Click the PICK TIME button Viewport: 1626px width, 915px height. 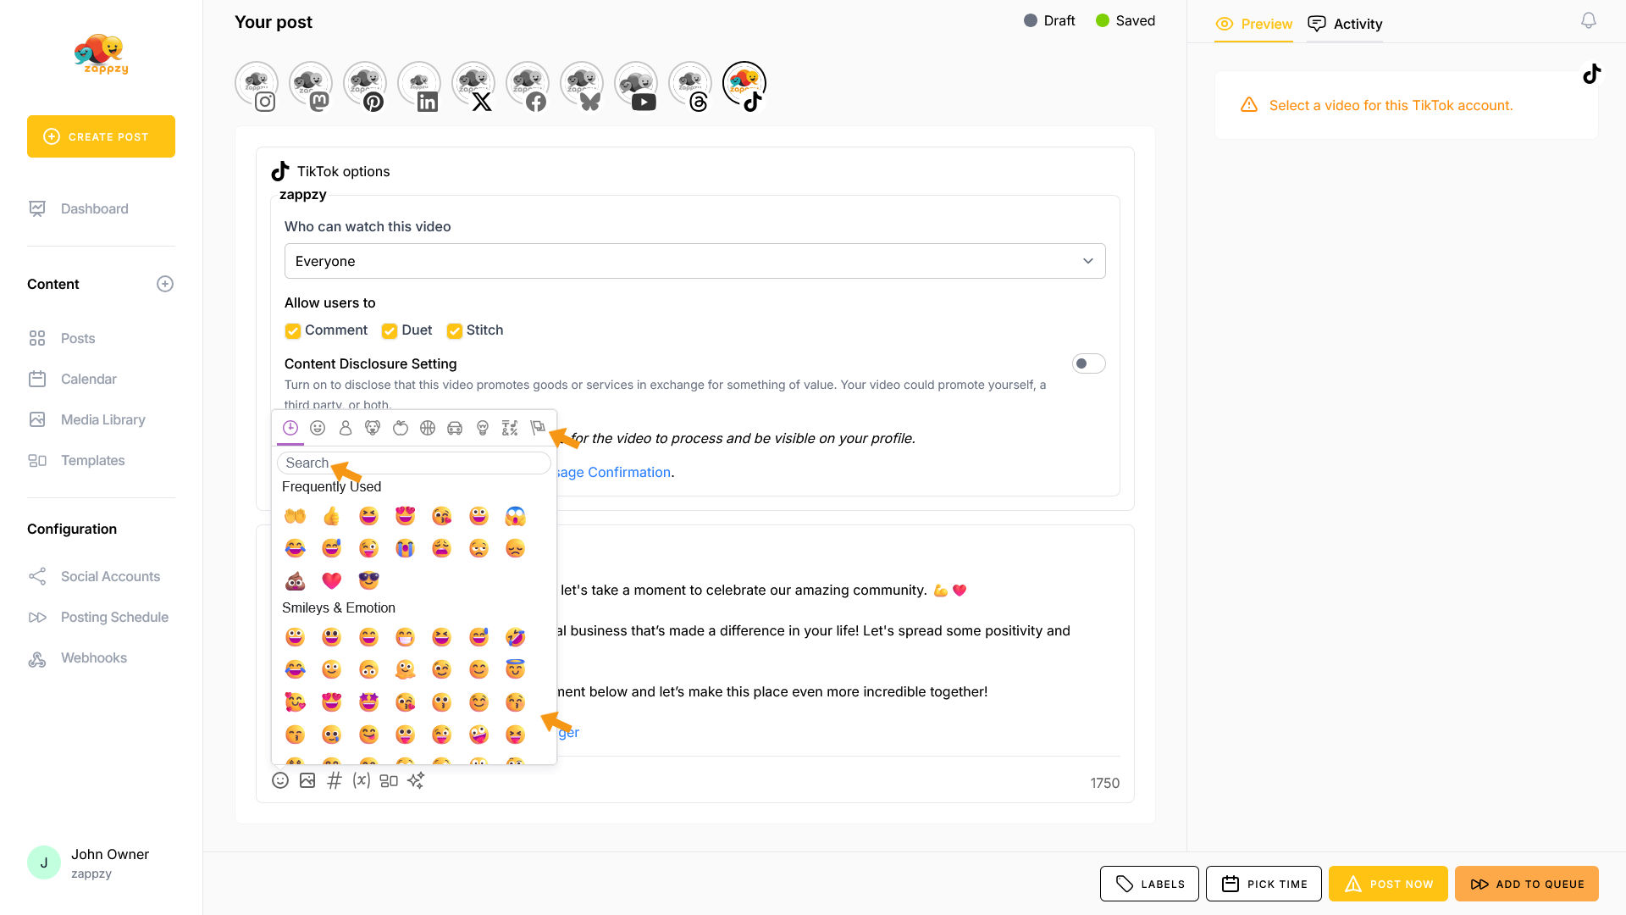(1264, 884)
